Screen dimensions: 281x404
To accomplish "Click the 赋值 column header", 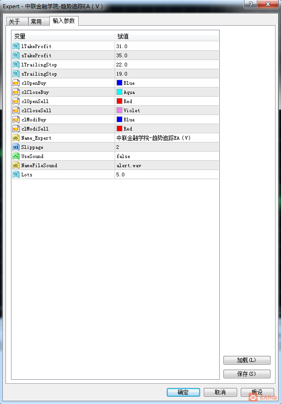I will point(167,36).
